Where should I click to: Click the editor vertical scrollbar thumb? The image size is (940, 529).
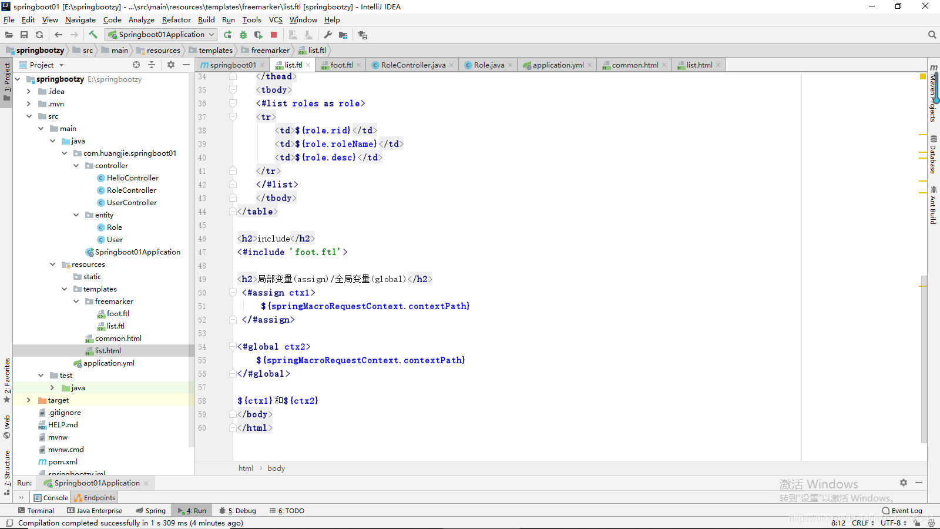(x=924, y=359)
